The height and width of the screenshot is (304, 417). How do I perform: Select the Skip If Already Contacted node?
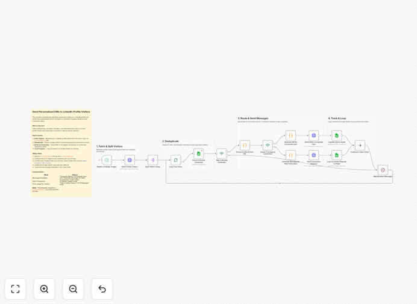pos(222,154)
